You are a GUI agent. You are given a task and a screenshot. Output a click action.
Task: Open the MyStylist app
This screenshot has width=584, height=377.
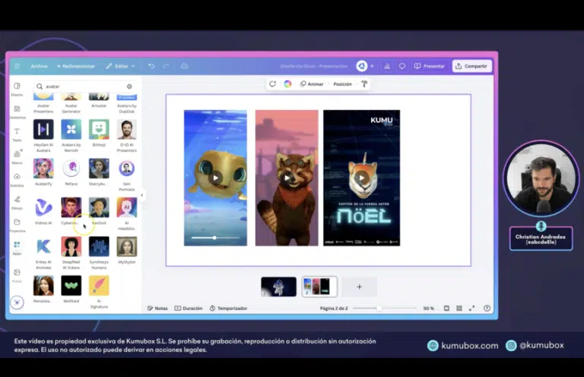click(x=127, y=250)
